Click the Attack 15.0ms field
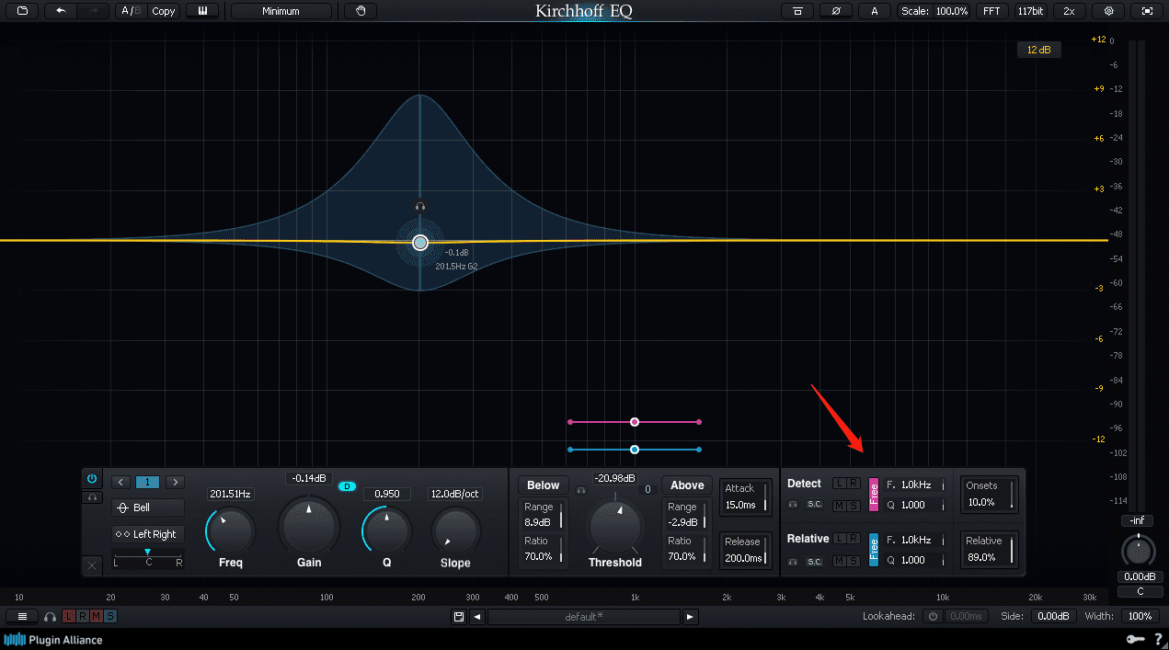1169x650 pixels. [746, 496]
